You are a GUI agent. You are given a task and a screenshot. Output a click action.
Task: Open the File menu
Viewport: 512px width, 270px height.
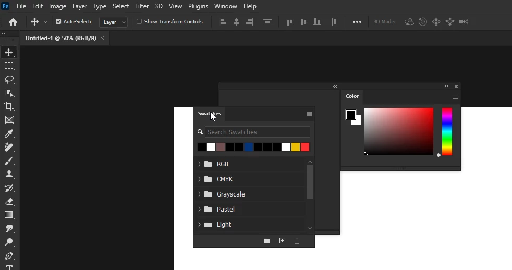coord(21,6)
